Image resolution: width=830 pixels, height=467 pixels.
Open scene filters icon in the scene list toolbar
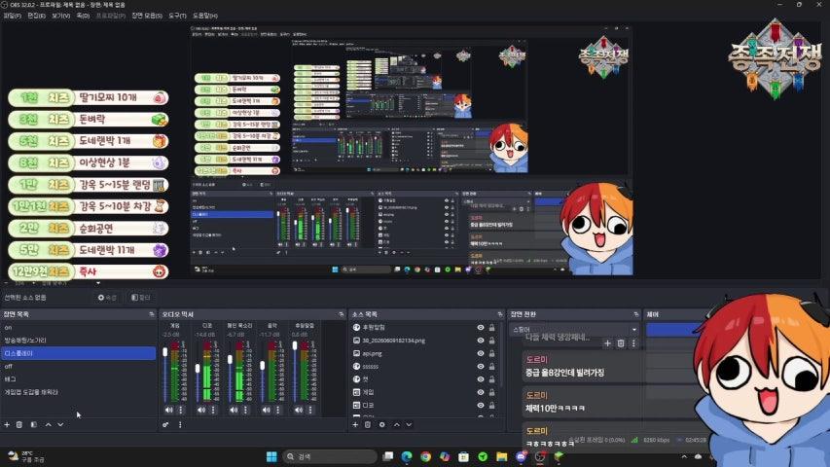pos(33,424)
